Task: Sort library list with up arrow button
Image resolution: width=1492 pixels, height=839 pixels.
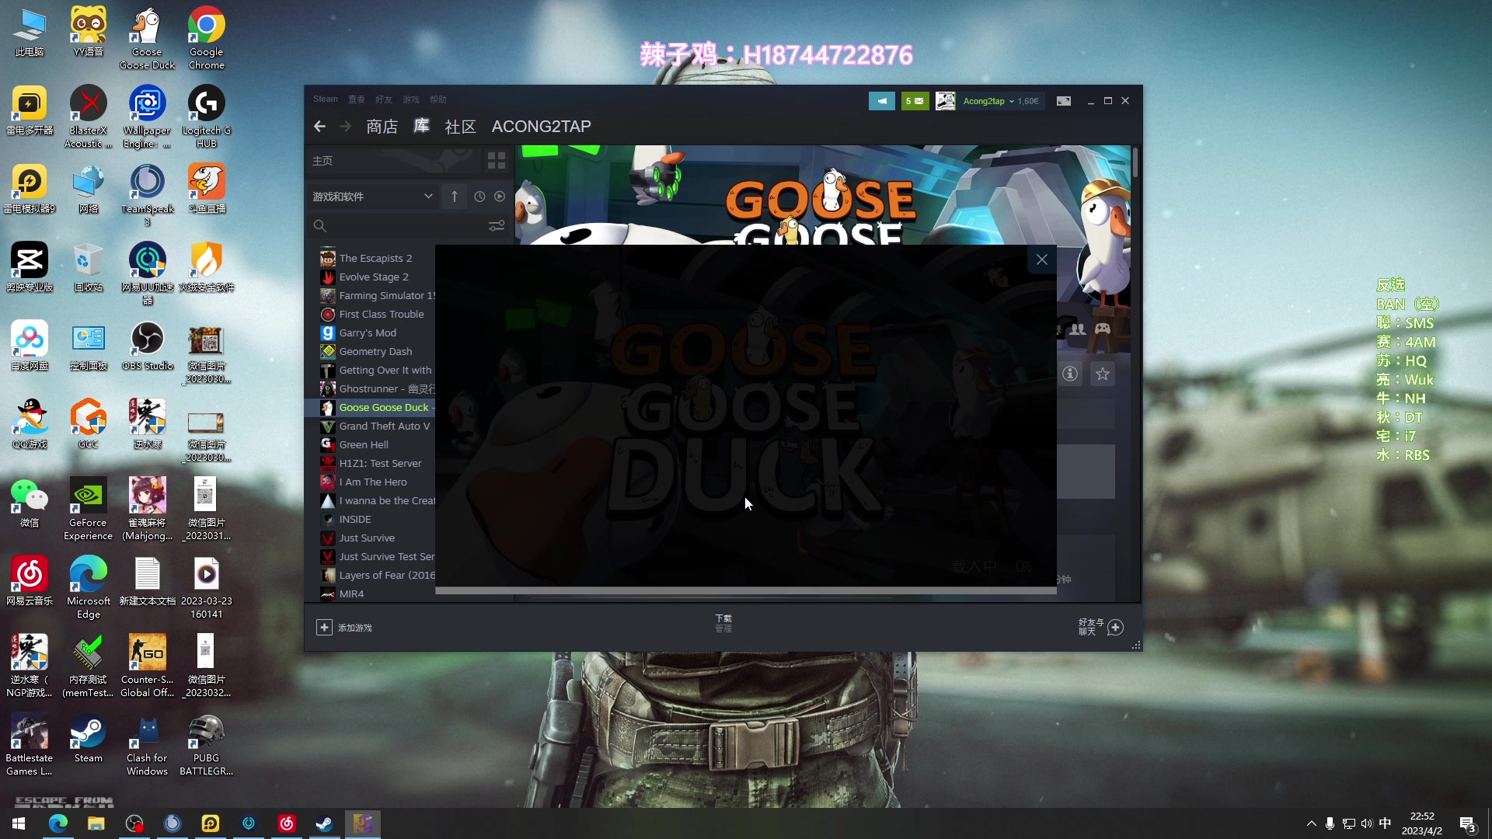Action: click(x=455, y=197)
